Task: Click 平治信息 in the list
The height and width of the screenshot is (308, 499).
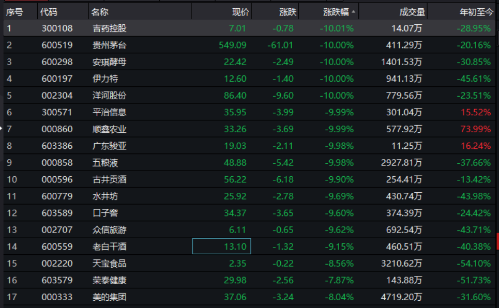Action: click(x=110, y=112)
